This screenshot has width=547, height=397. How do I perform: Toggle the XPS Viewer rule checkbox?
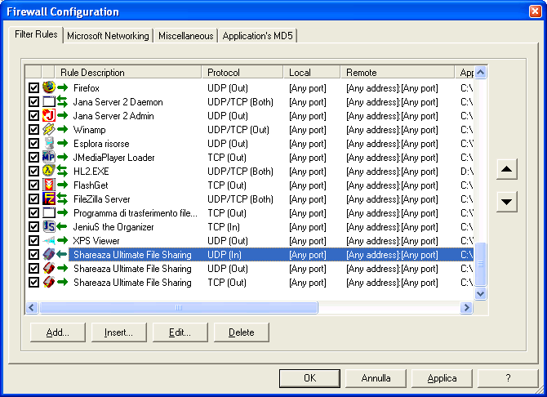point(33,240)
